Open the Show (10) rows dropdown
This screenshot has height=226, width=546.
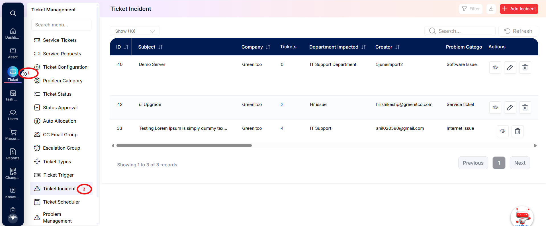pos(135,31)
